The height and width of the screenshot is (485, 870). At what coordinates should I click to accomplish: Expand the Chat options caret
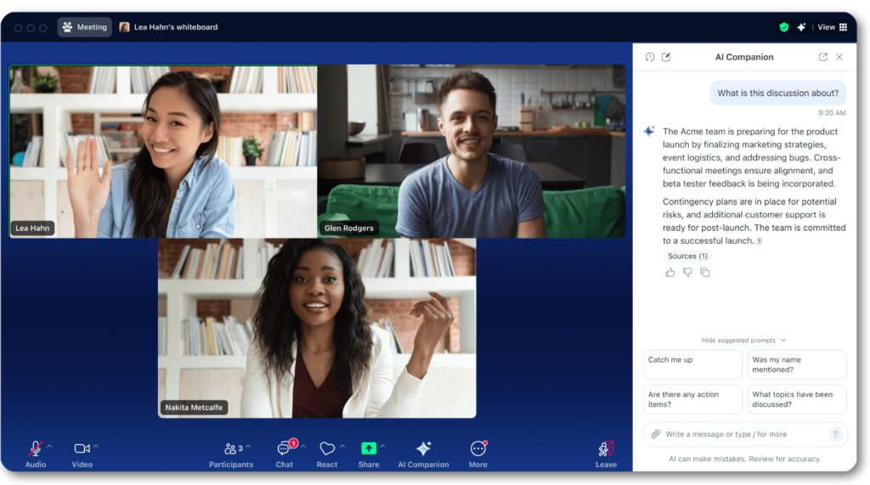[x=303, y=446]
